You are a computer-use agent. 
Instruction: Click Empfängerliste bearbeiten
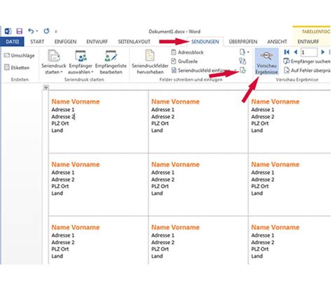(x=111, y=62)
